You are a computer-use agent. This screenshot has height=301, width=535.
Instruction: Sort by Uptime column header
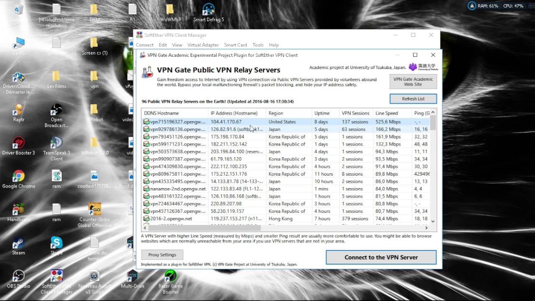(326, 113)
